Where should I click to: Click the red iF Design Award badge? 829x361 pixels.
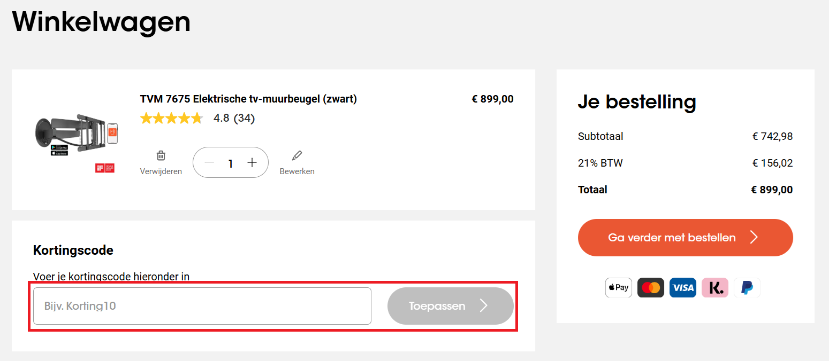pyautogui.click(x=105, y=167)
